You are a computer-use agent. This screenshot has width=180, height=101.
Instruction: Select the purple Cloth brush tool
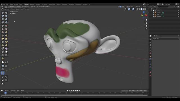pyautogui.click(x=6, y=49)
